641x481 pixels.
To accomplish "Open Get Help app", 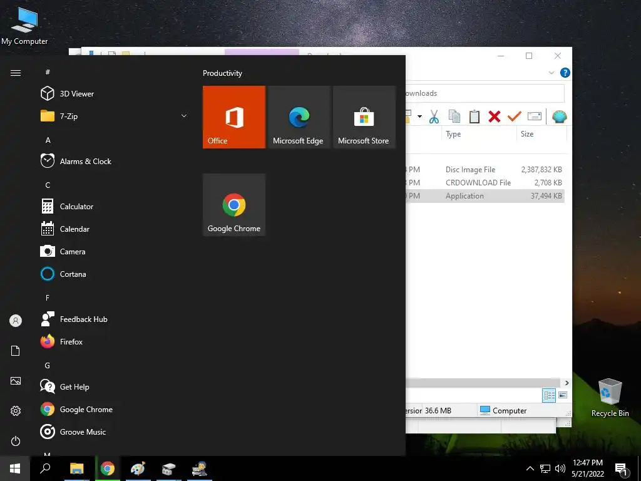I will click(x=64, y=386).
